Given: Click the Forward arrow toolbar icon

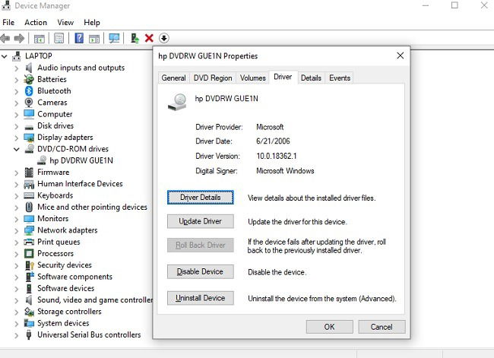Looking at the screenshot, I should (19, 39).
